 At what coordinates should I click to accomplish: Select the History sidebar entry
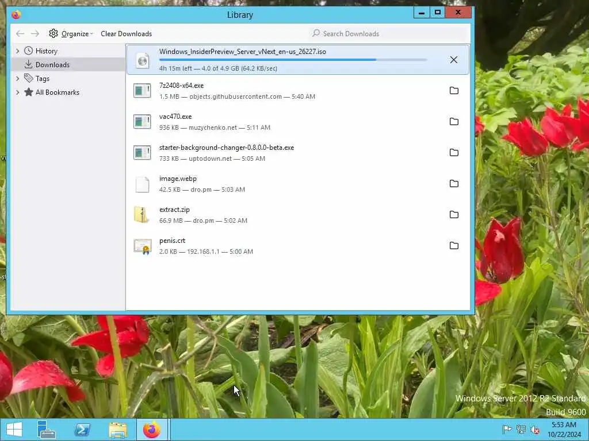click(x=68, y=51)
